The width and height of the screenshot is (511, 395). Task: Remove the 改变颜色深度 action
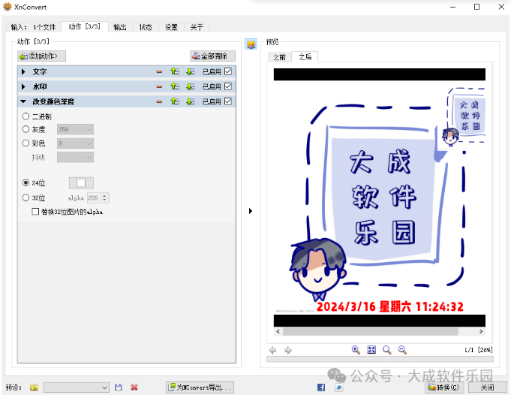point(159,102)
